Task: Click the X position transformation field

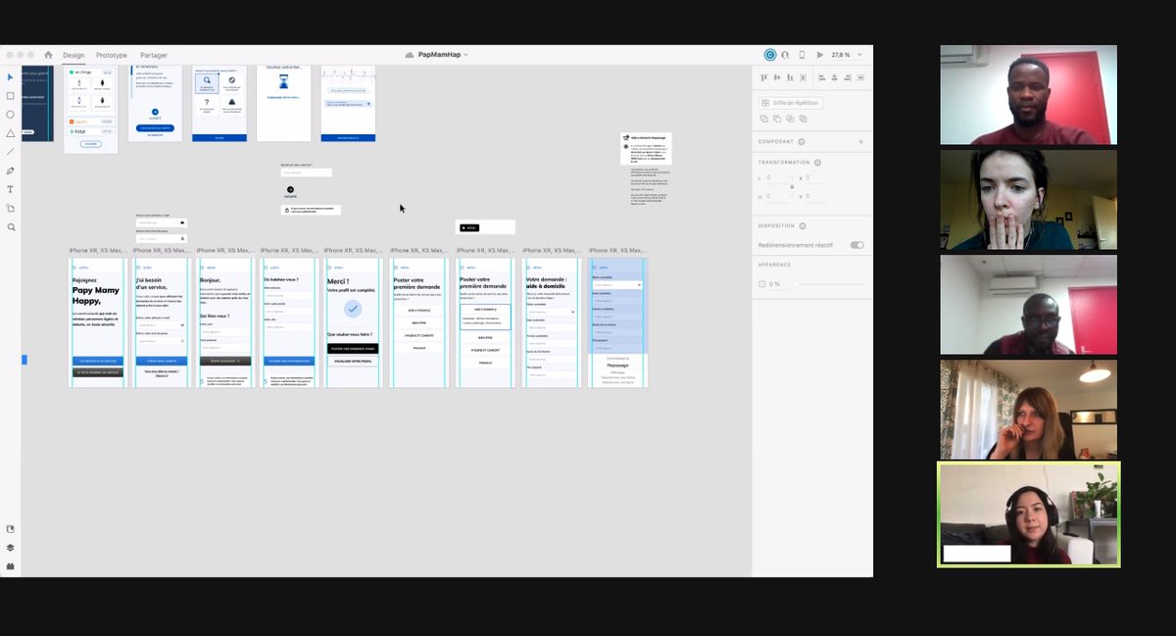Action: point(817,178)
